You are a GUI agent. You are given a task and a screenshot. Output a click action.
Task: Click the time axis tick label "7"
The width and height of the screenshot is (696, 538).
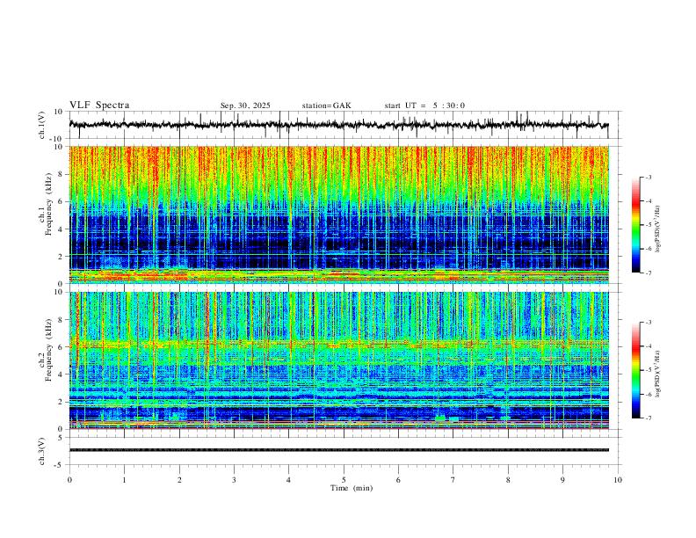point(453,480)
